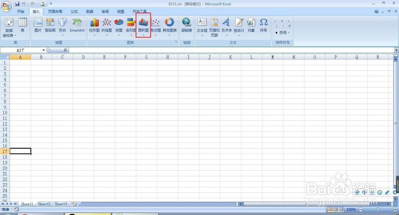
Task: Click the zoom out minus button
Action: click(x=361, y=209)
